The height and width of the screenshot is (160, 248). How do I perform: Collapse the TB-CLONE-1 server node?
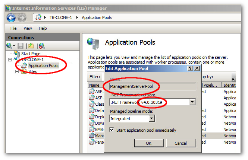10,60
